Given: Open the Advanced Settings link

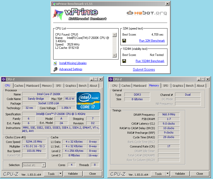Looking at the screenshot, I should click(x=71, y=69).
